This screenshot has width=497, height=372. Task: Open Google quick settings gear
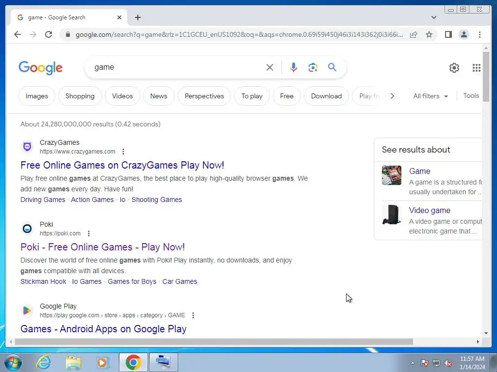(454, 68)
